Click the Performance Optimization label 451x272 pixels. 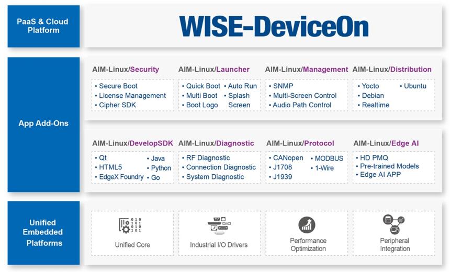[308, 244]
